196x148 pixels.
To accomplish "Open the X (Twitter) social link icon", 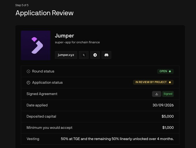I will 84,55.
